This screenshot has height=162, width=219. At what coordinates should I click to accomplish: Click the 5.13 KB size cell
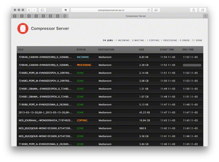tap(144, 105)
